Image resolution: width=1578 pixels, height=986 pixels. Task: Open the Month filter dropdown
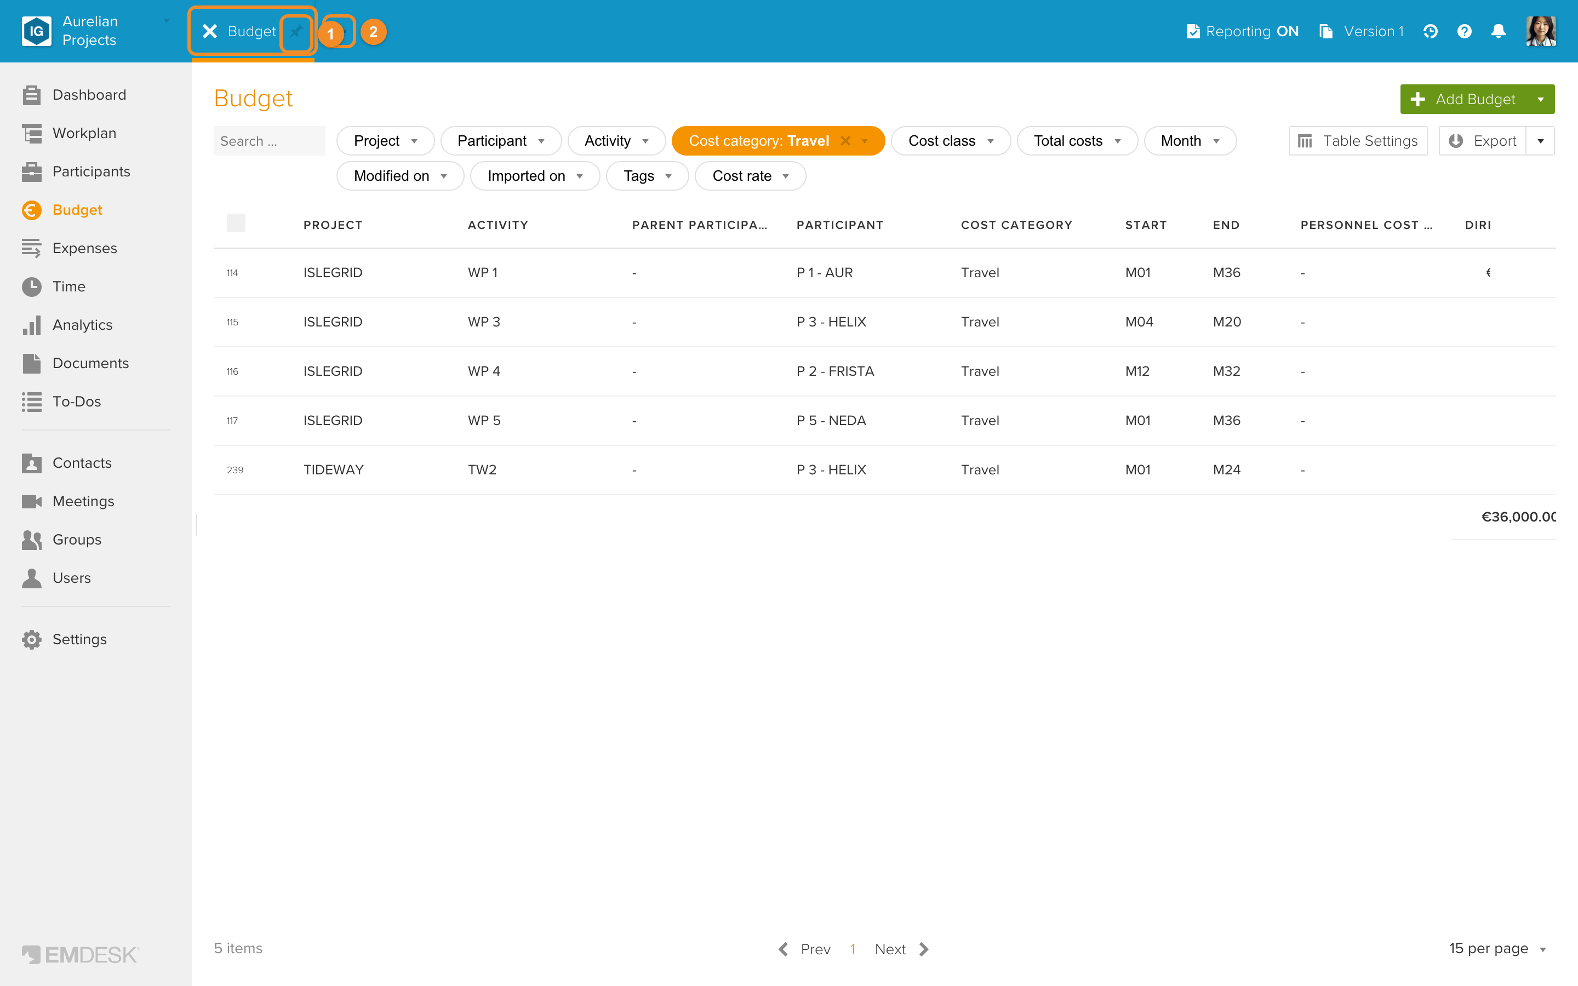click(1190, 141)
